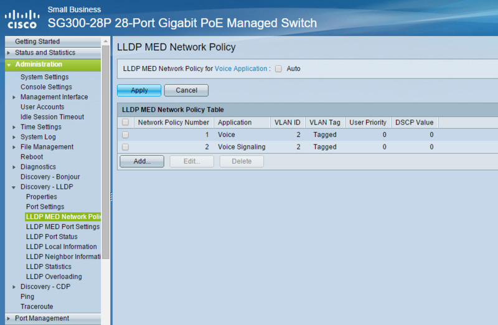The width and height of the screenshot is (498, 325).
Task: Open LLDP MED Port Settings page
Action: (x=62, y=227)
